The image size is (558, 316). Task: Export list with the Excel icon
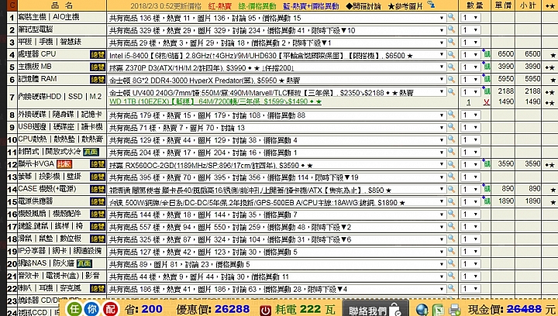(x=439, y=310)
